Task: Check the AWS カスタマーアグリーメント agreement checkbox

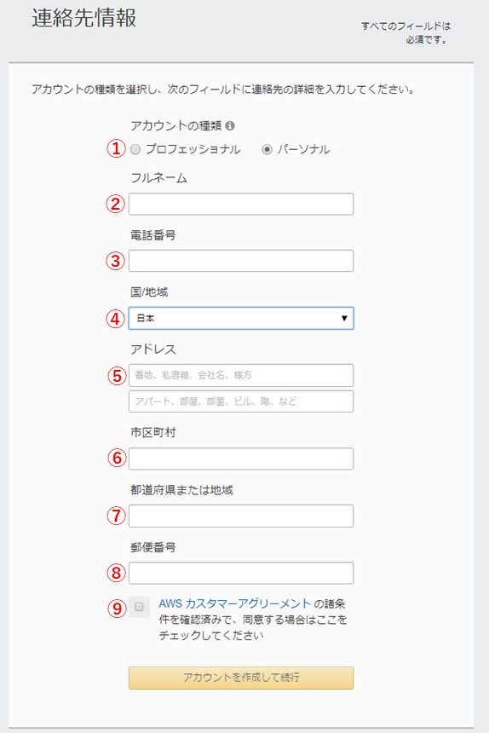Action: pyautogui.click(x=139, y=607)
